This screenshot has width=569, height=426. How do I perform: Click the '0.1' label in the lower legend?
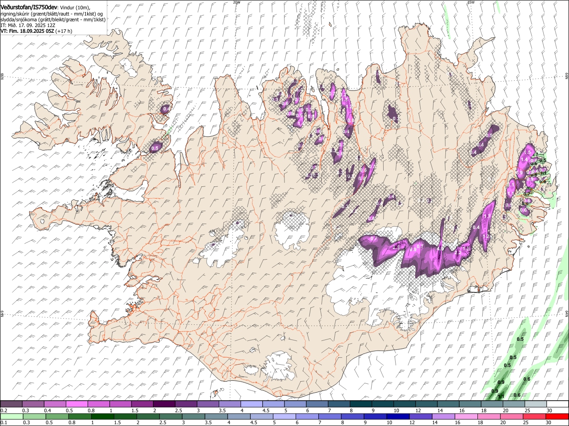[3, 422]
